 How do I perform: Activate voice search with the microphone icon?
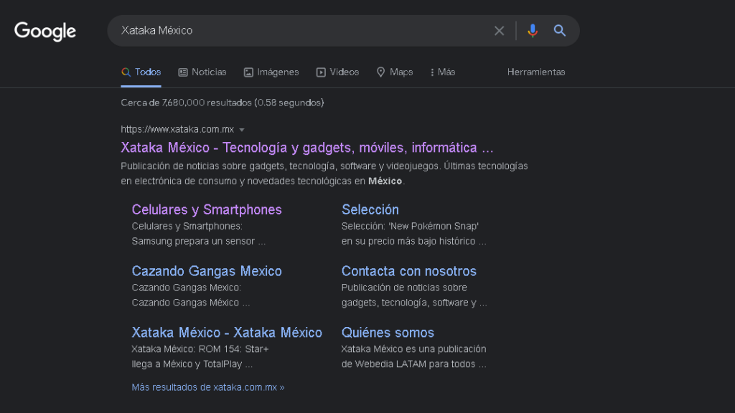tap(532, 30)
